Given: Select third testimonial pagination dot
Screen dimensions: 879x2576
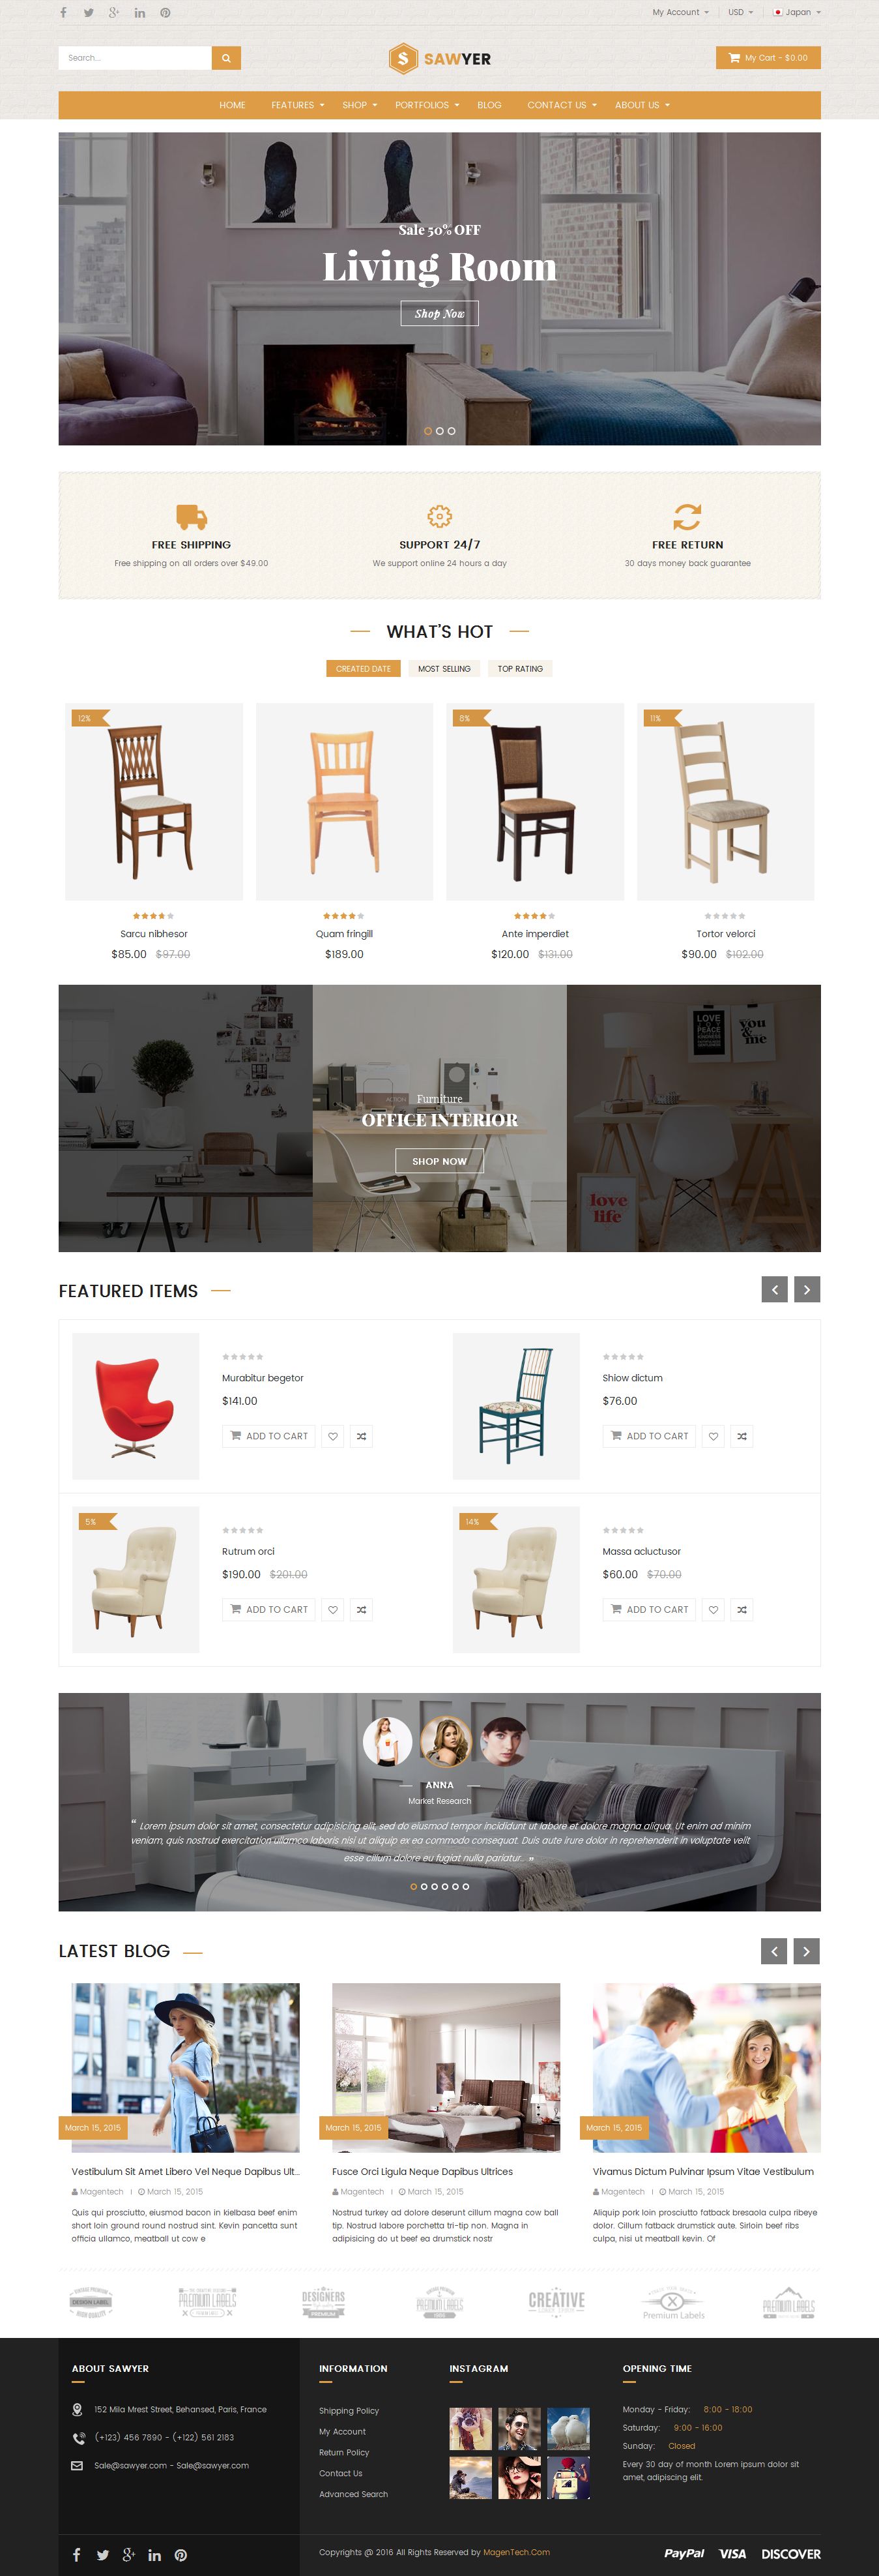Looking at the screenshot, I should [x=435, y=1886].
